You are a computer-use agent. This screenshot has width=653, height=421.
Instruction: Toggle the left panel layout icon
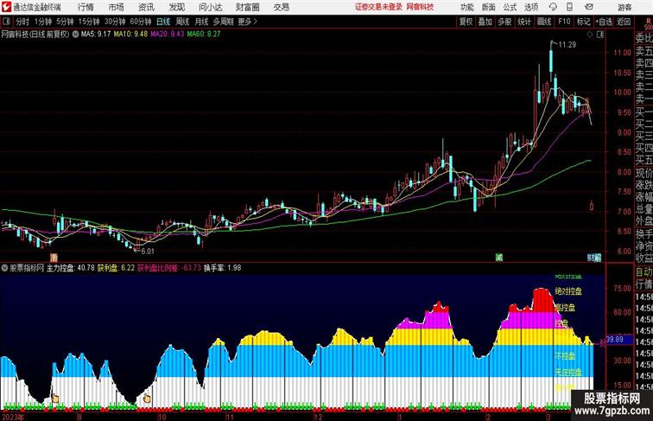coord(6,22)
